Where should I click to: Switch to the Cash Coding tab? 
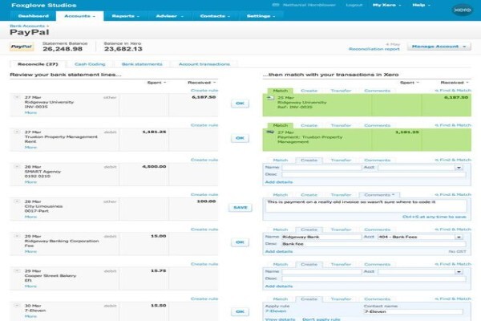click(x=90, y=64)
